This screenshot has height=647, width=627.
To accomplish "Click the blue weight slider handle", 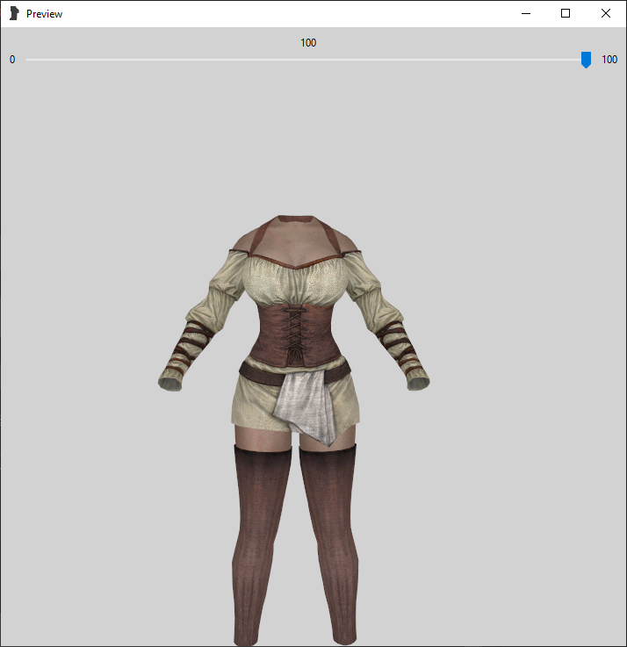I will 586,60.
